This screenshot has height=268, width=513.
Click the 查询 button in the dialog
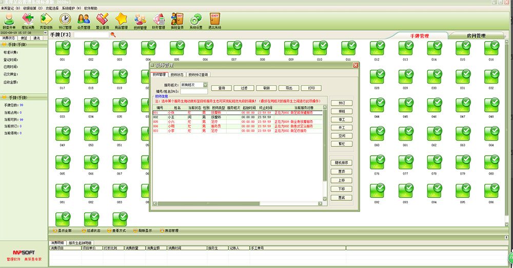[222, 88]
